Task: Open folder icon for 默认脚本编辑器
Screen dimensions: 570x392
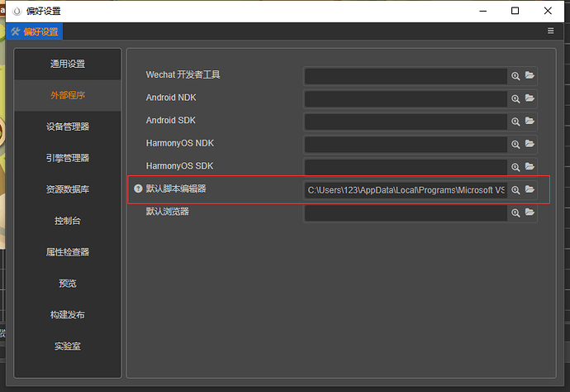Action: (530, 189)
